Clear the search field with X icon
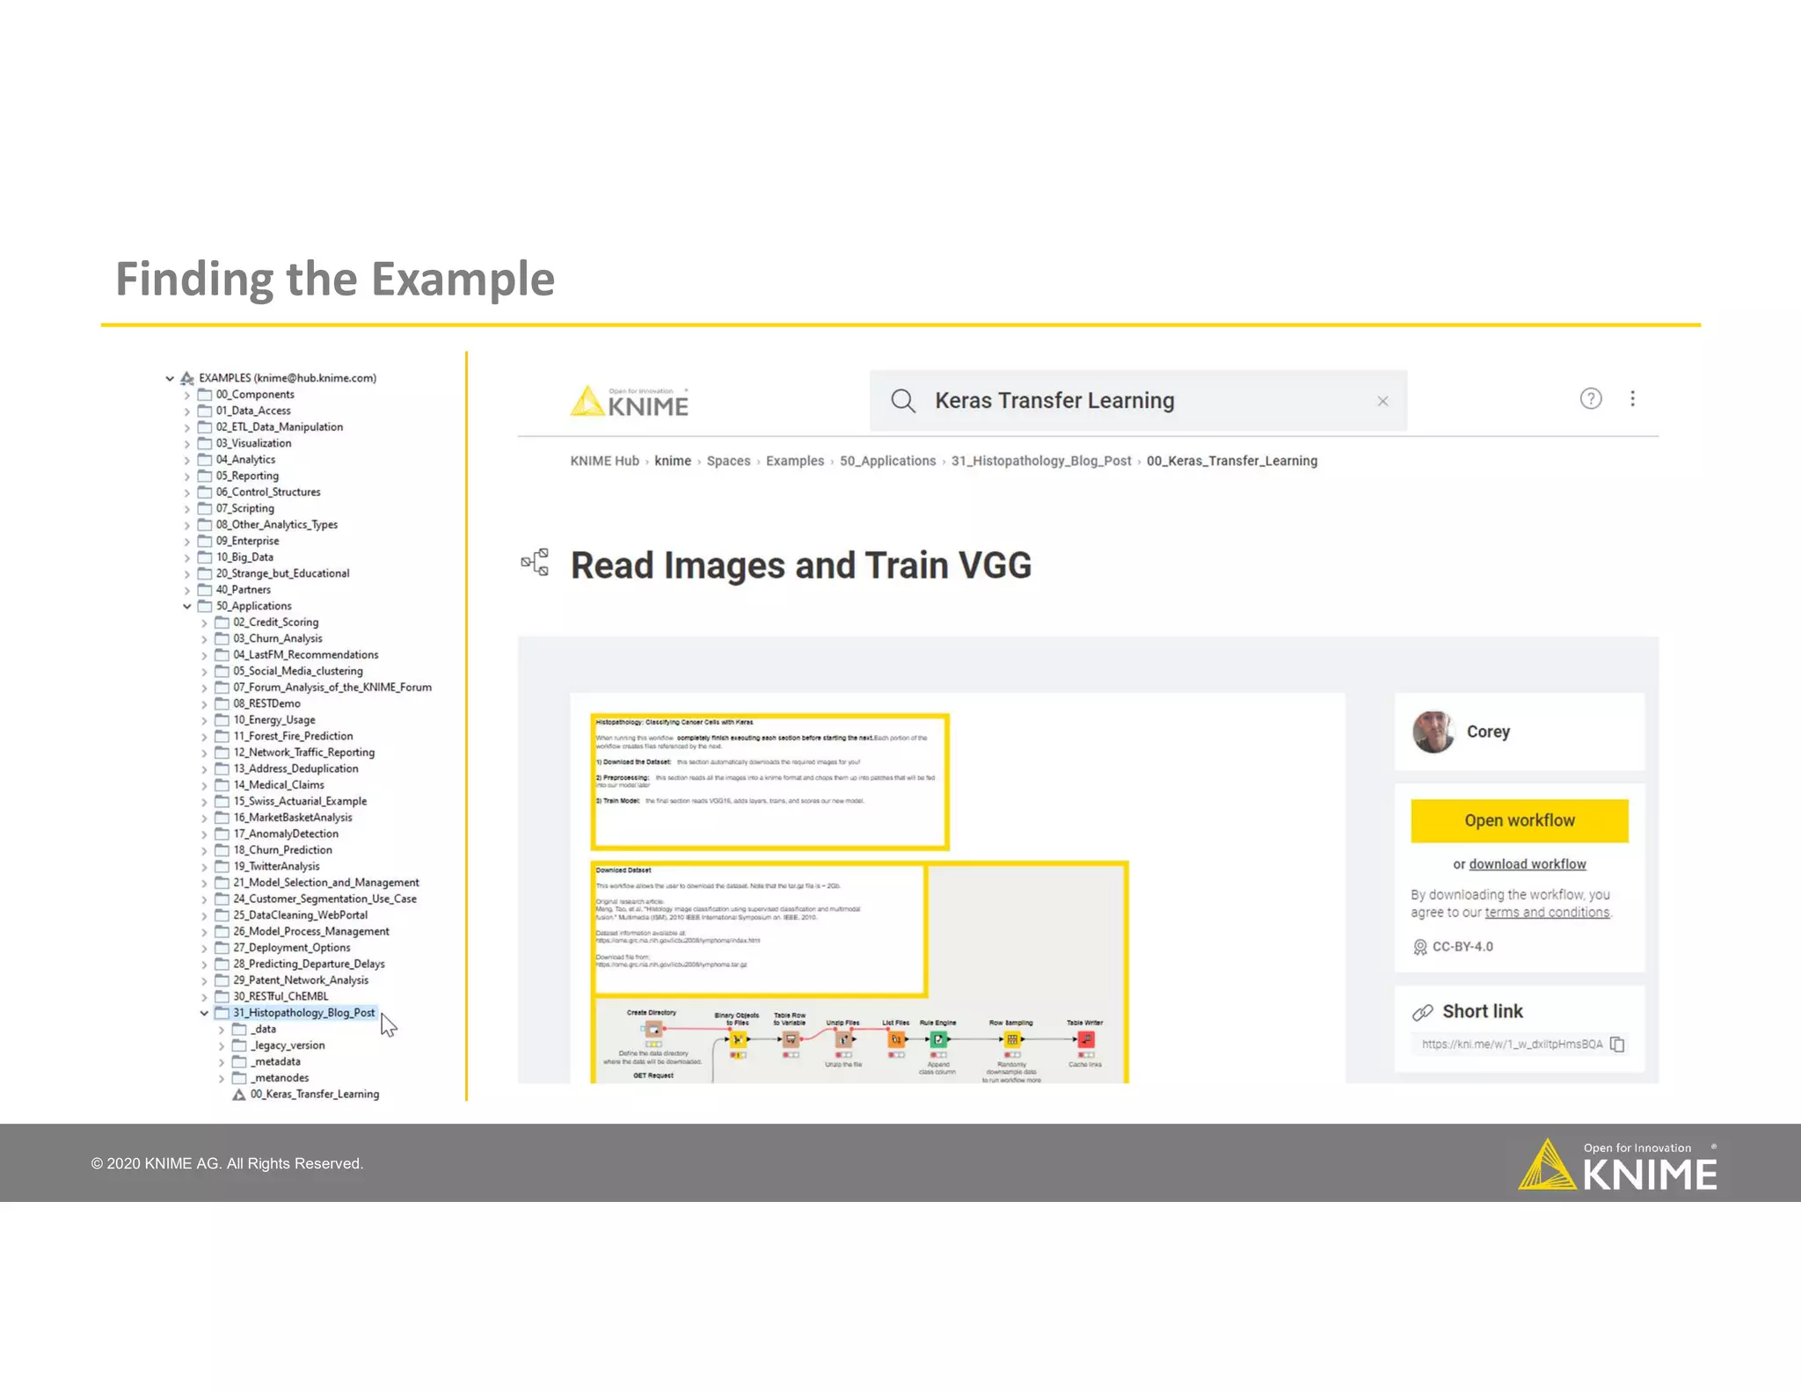Image resolution: width=1801 pixels, height=1391 pixels. (1382, 401)
